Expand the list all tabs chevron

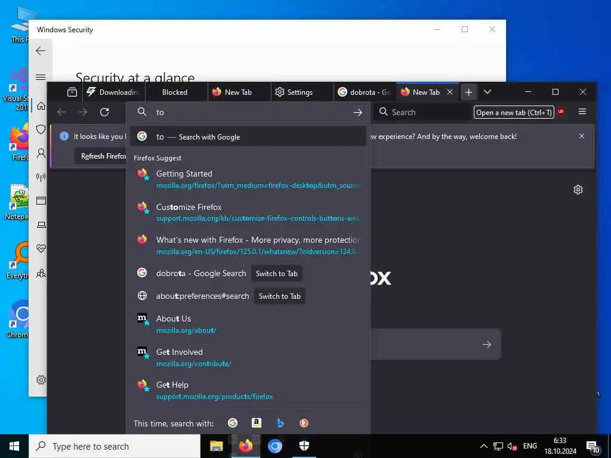(487, 92)
